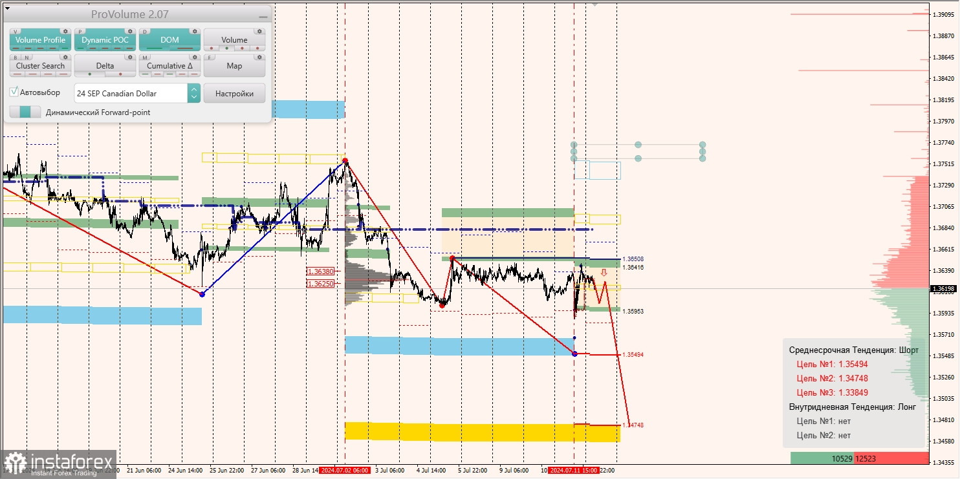Click Внутридневная Тенденция: Лонг text
Screen dimensions: 960x479
click(x=853, y=407)
